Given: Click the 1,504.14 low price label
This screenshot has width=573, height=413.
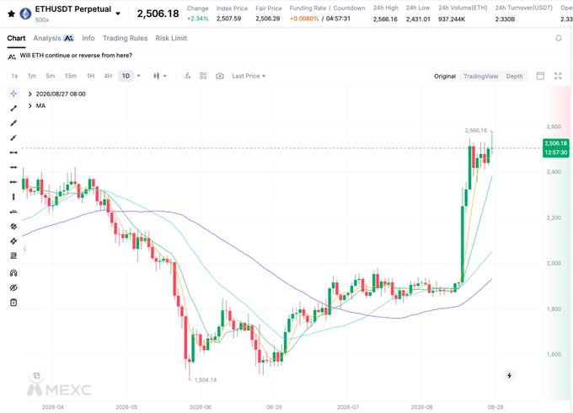Looking at the screenshot, I should point(206,380).
